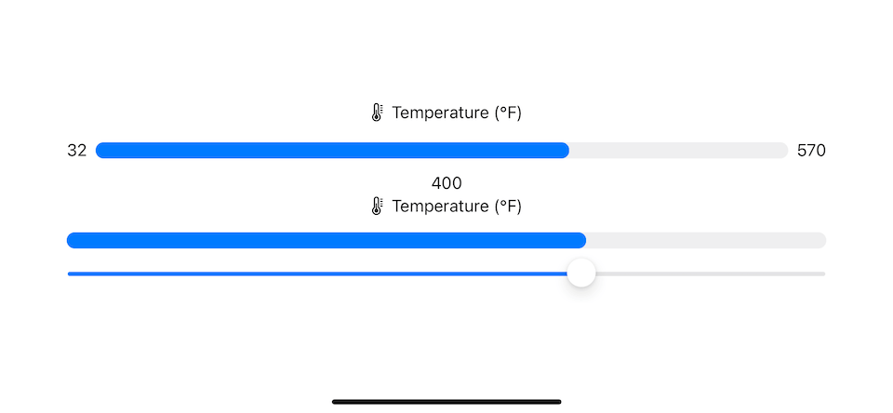Select the topmost Temperature (°F) label text
The width and height of the screenshot is (893, 413).
point(456,113)
